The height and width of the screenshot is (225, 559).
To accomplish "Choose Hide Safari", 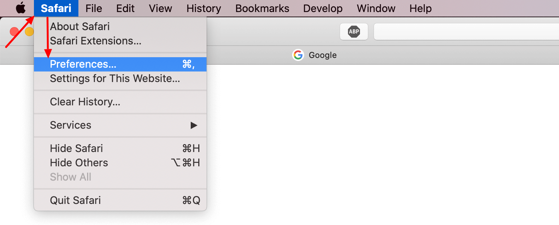I will [x=120, y=148].
